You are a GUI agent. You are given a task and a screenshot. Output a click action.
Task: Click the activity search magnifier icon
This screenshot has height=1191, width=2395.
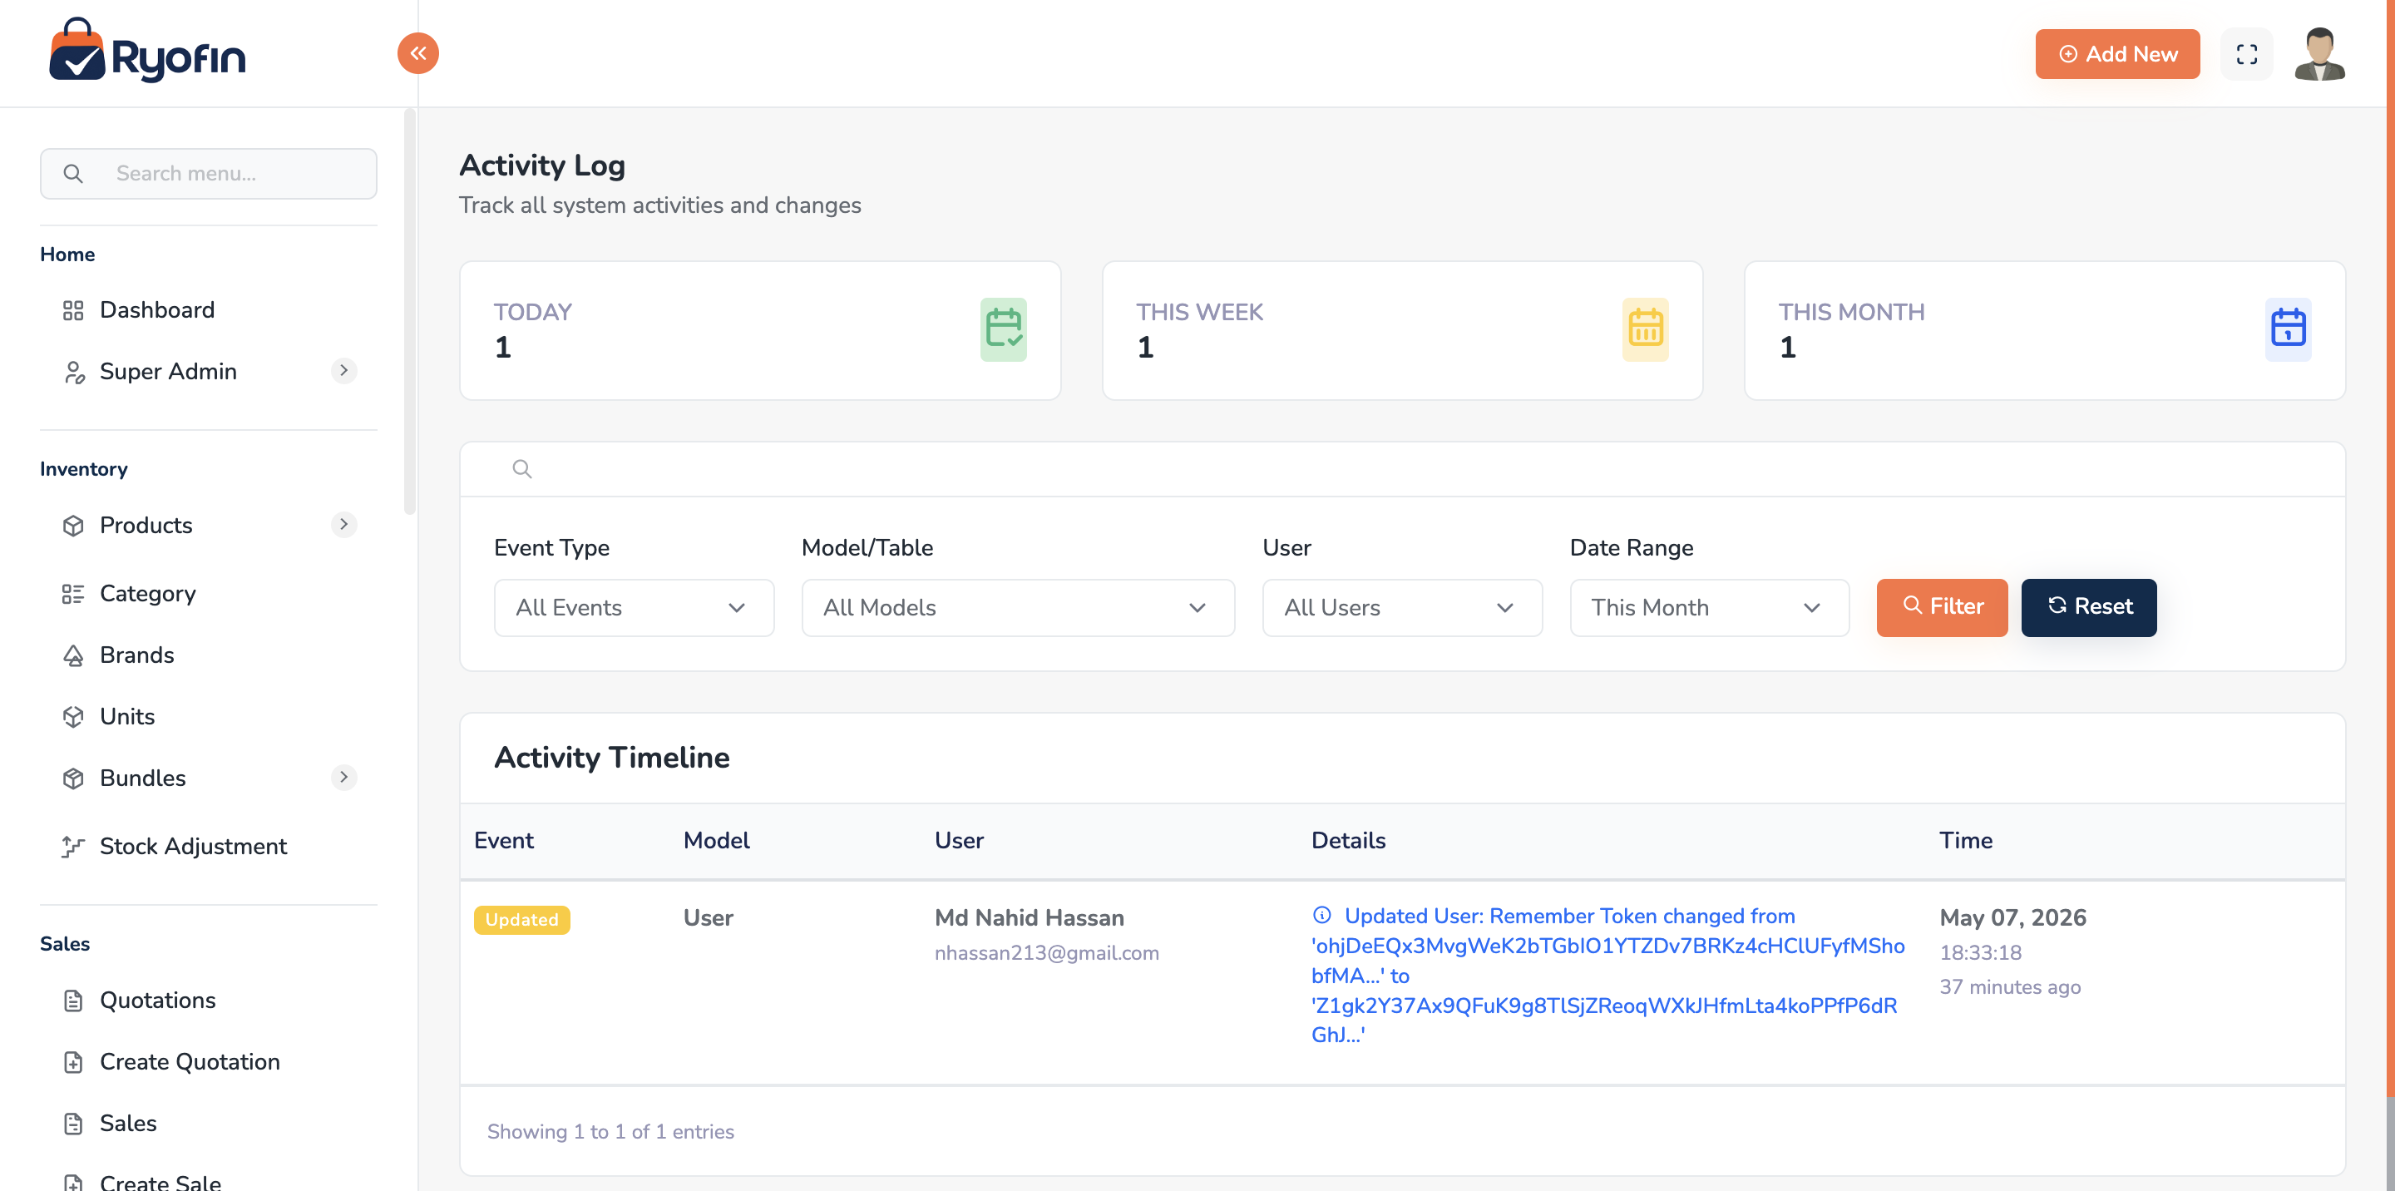522,468
